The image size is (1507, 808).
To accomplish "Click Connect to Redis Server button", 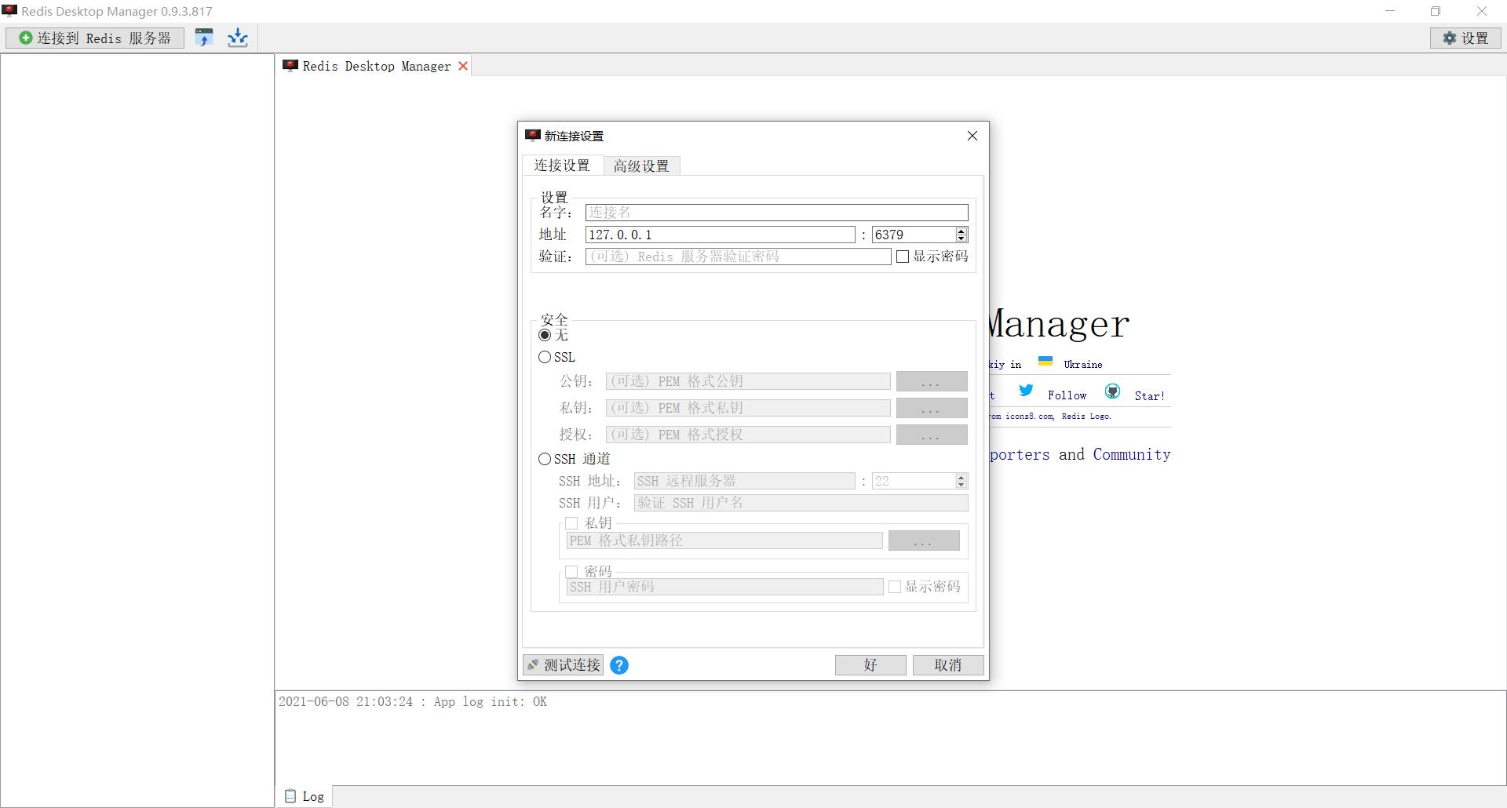I will click(x=95, y=38).
